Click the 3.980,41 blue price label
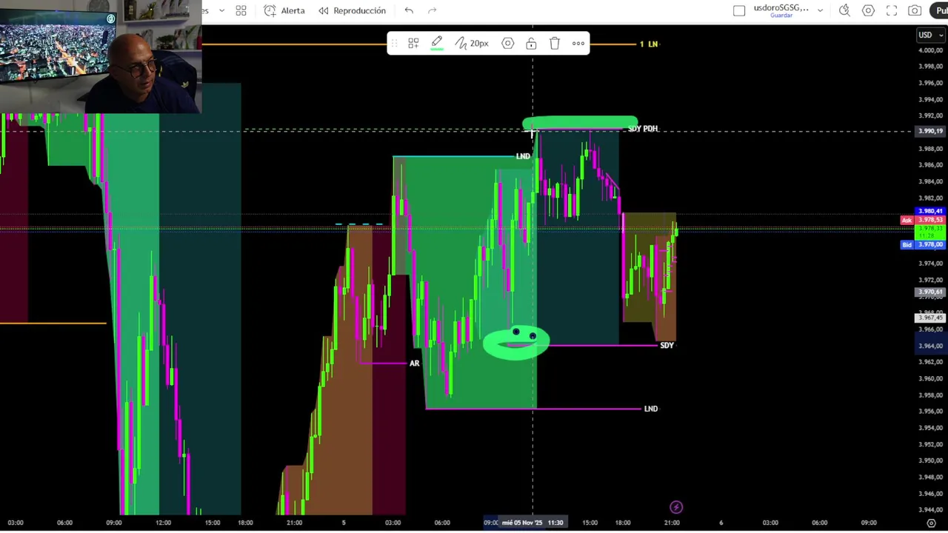 930,212
